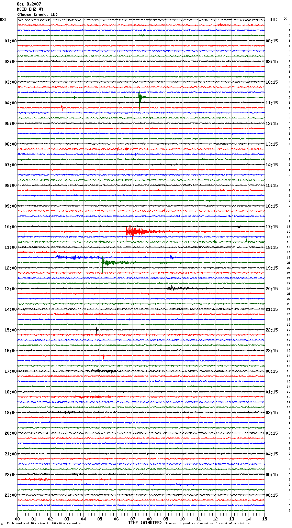
Task: Click the 22:00 MST hour label
Action: point(11,475)
